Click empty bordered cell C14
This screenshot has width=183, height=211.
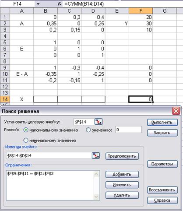pyautogui.click(x=69, y=99)
